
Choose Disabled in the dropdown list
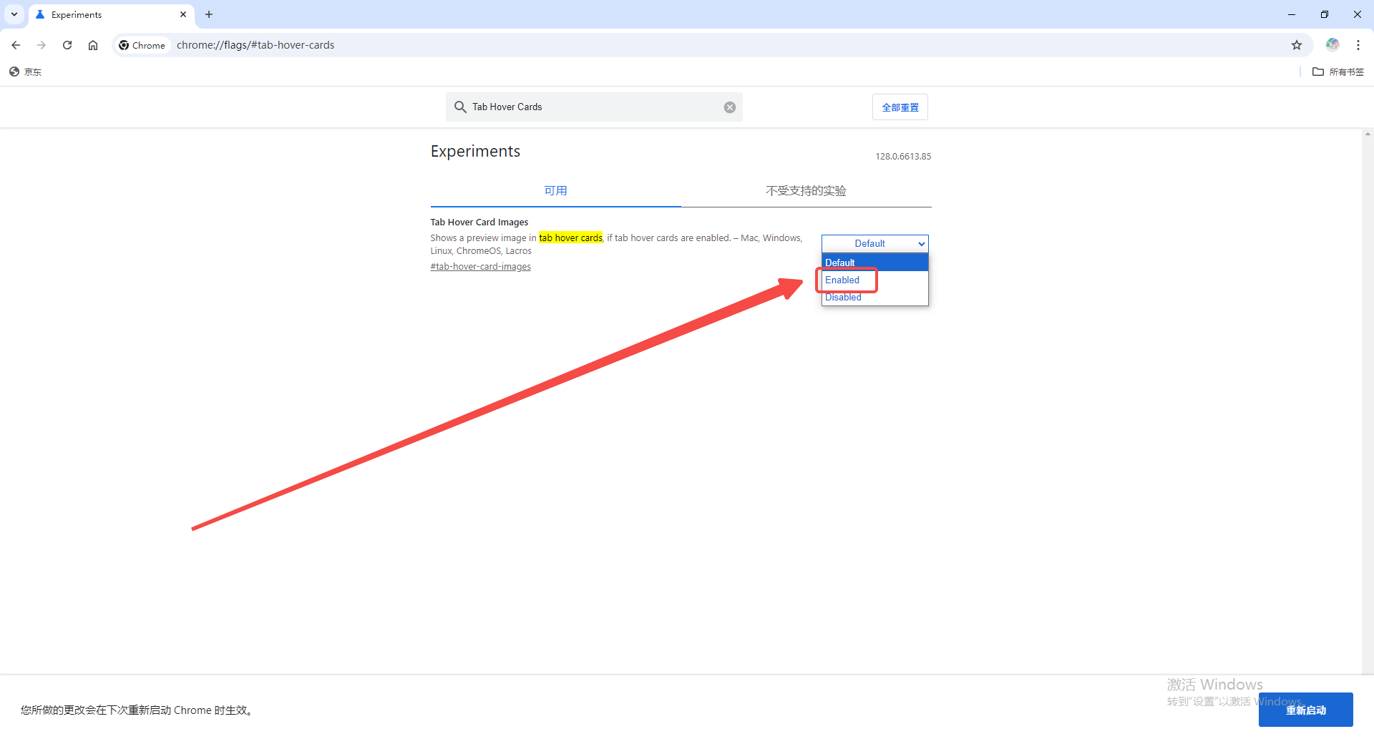pos(875,297)
